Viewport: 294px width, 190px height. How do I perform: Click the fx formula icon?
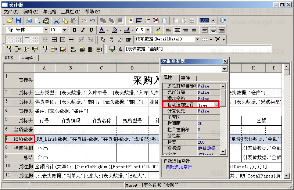(121, 49)
